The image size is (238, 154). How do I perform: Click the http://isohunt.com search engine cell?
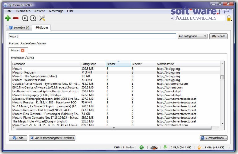(x=170, y=87)
